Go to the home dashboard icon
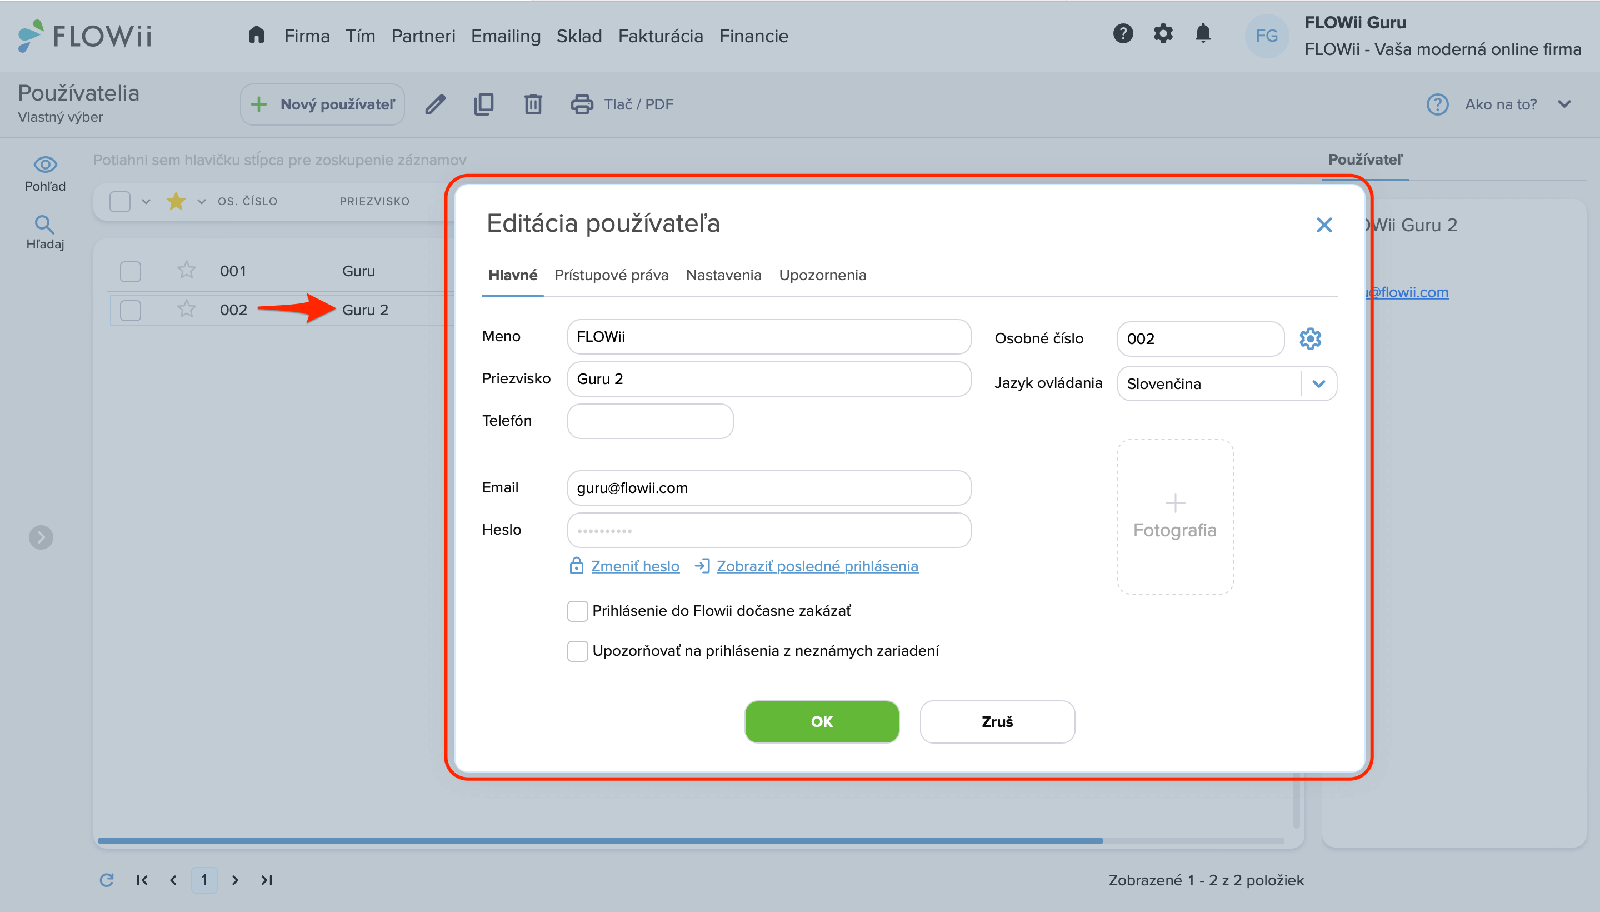The height and width of the screenshot is (912, 1600). (x=257, y=34)
